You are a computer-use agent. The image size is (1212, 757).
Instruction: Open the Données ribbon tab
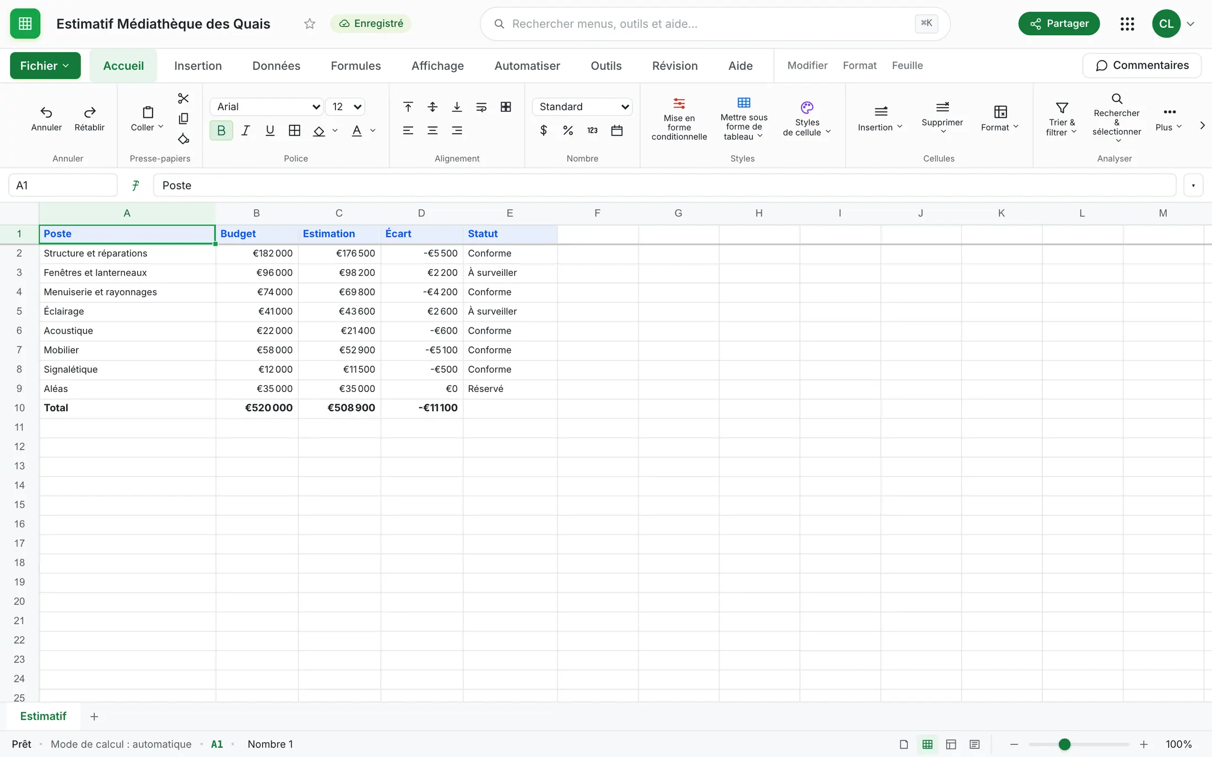[x=276, y=66]
